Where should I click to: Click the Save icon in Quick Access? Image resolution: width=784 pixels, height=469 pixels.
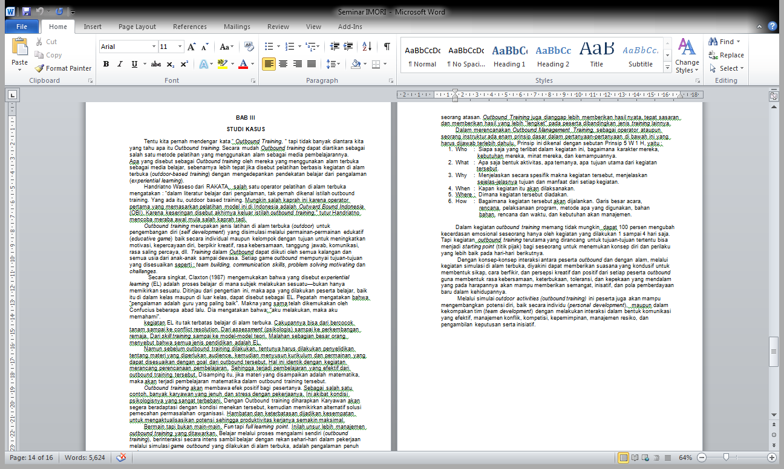click(x=27, y=11)
